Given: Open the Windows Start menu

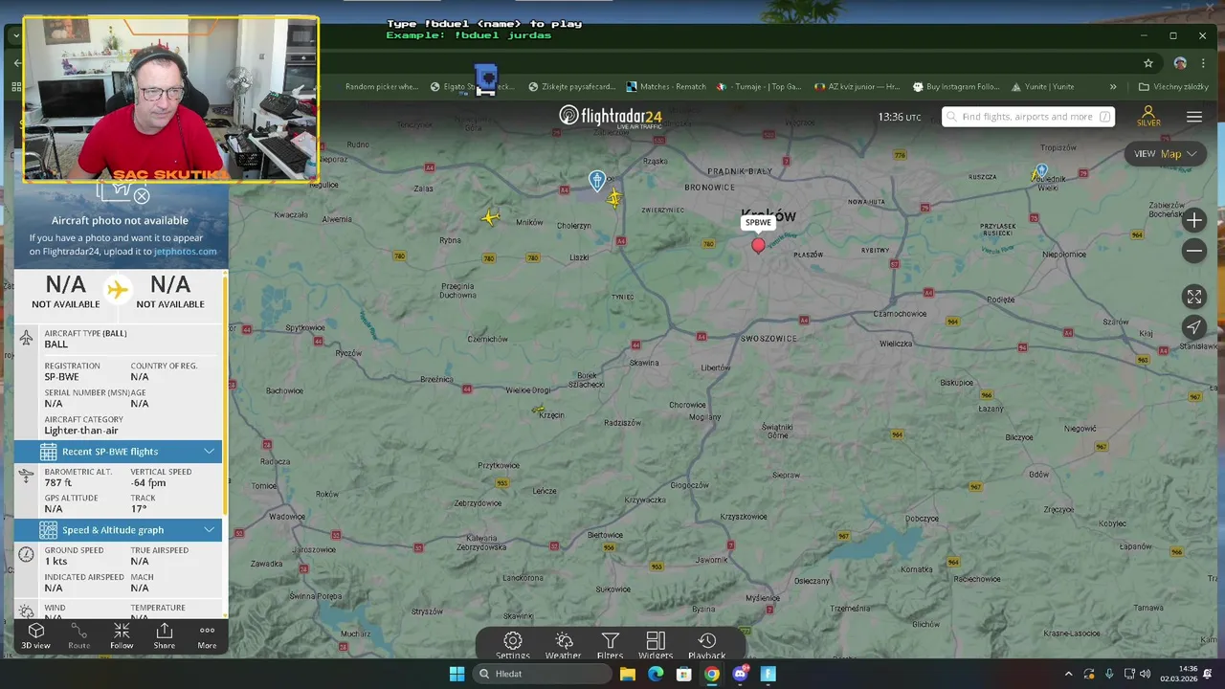Looking at the screenshot, I should (457, 674).
